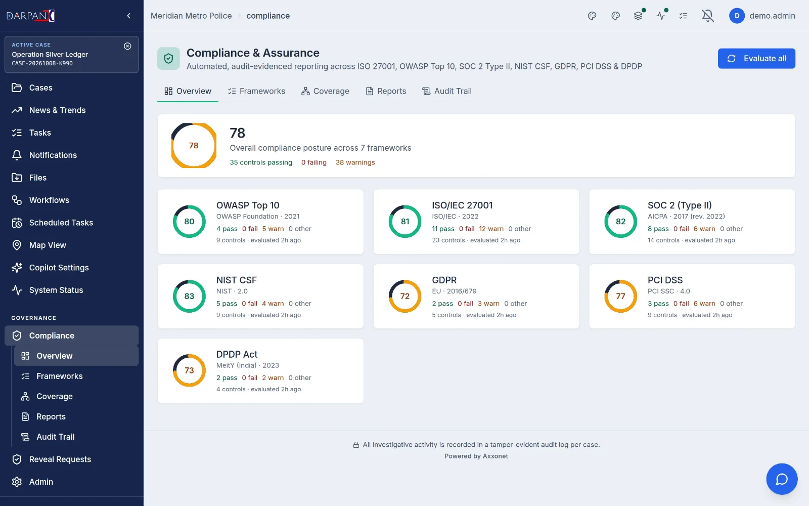The image size is (809, 506).
Task: Select Compliance under Governance
Action: pyautogui.click(x=72, y=335)
